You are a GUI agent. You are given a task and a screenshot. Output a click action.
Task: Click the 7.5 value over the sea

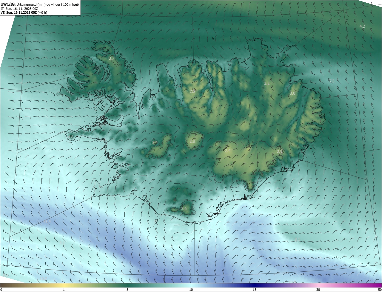click(x=332, y=81)
